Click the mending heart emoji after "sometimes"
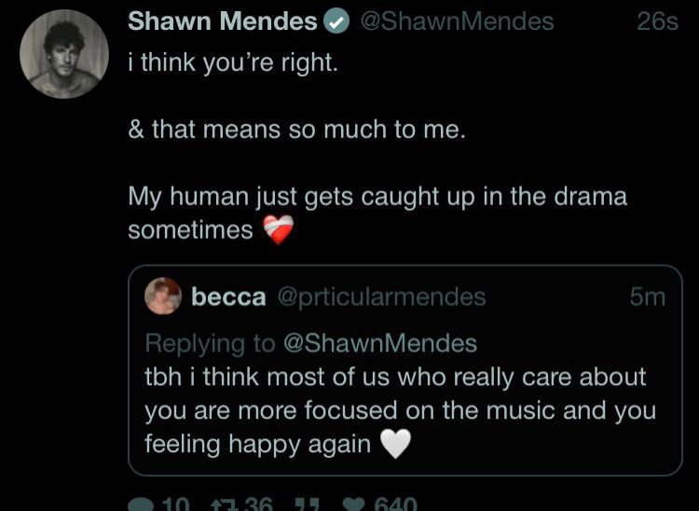Image resolution: width=699 pixels, height=511 pixels. click(278, 230)
